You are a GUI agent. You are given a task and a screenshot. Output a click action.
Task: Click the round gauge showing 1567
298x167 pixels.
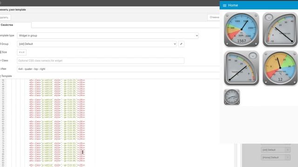(x=241, y=30)
